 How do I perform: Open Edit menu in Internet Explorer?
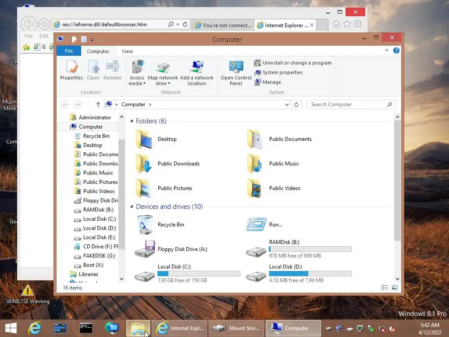click(x=44, y=36)
